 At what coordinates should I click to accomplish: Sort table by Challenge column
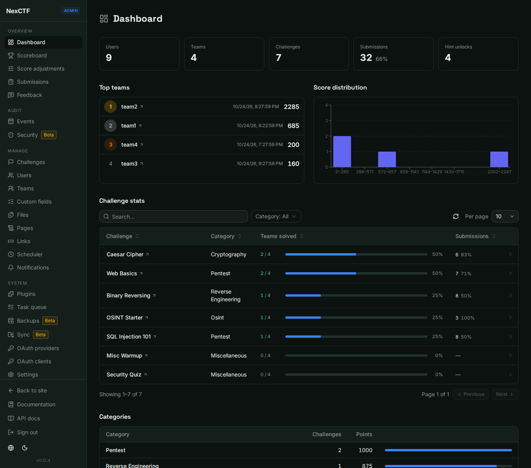click(122, 236)
